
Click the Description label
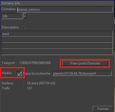coord(10,27)
